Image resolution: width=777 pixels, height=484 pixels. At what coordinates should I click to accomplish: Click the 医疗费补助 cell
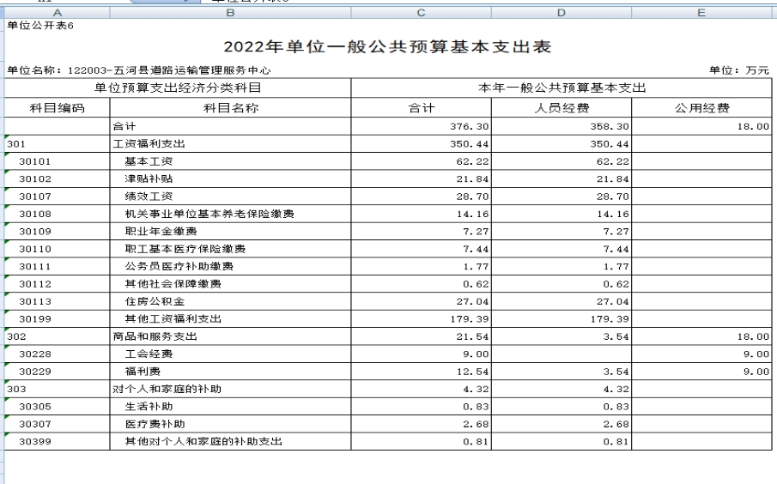230,424
